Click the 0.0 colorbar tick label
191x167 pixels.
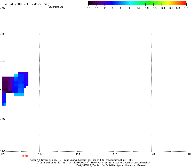178,8
